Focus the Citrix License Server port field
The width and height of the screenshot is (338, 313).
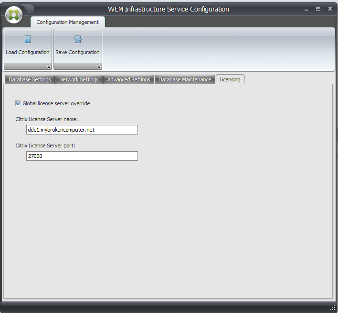tap(82, 156)
